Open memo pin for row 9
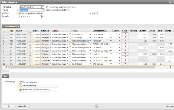This screenshot has height=110, width=174. pos(125,54)
